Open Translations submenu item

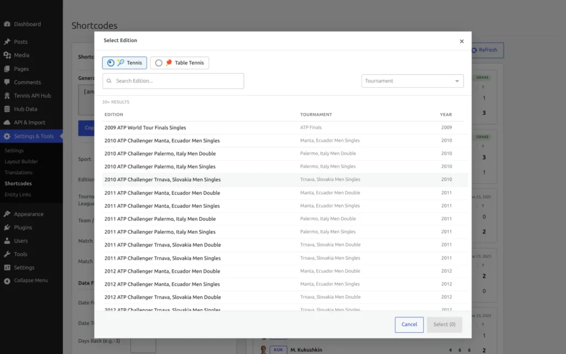point(18,173)
